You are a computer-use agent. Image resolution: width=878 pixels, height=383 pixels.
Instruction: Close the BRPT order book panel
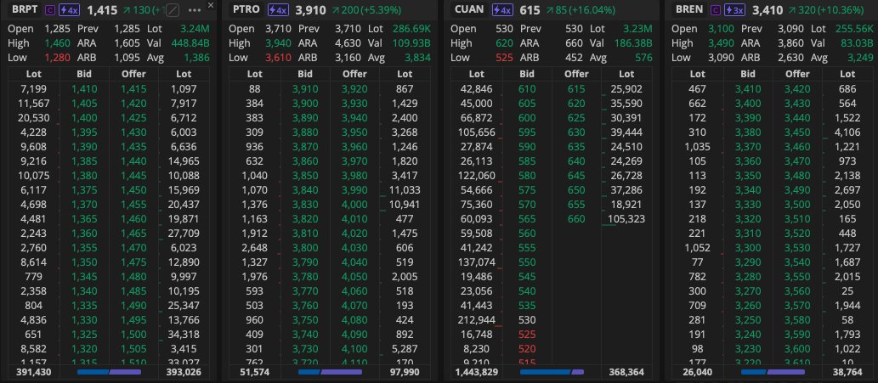click(x=211, y=5)
